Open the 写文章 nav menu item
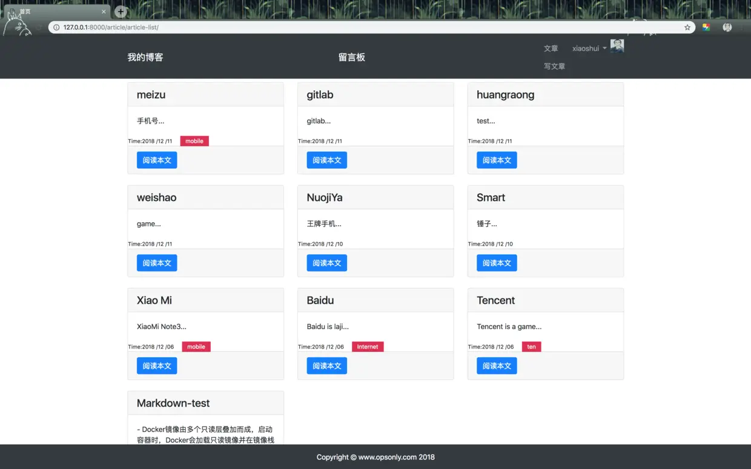751x469 pixels. [554, 67]
